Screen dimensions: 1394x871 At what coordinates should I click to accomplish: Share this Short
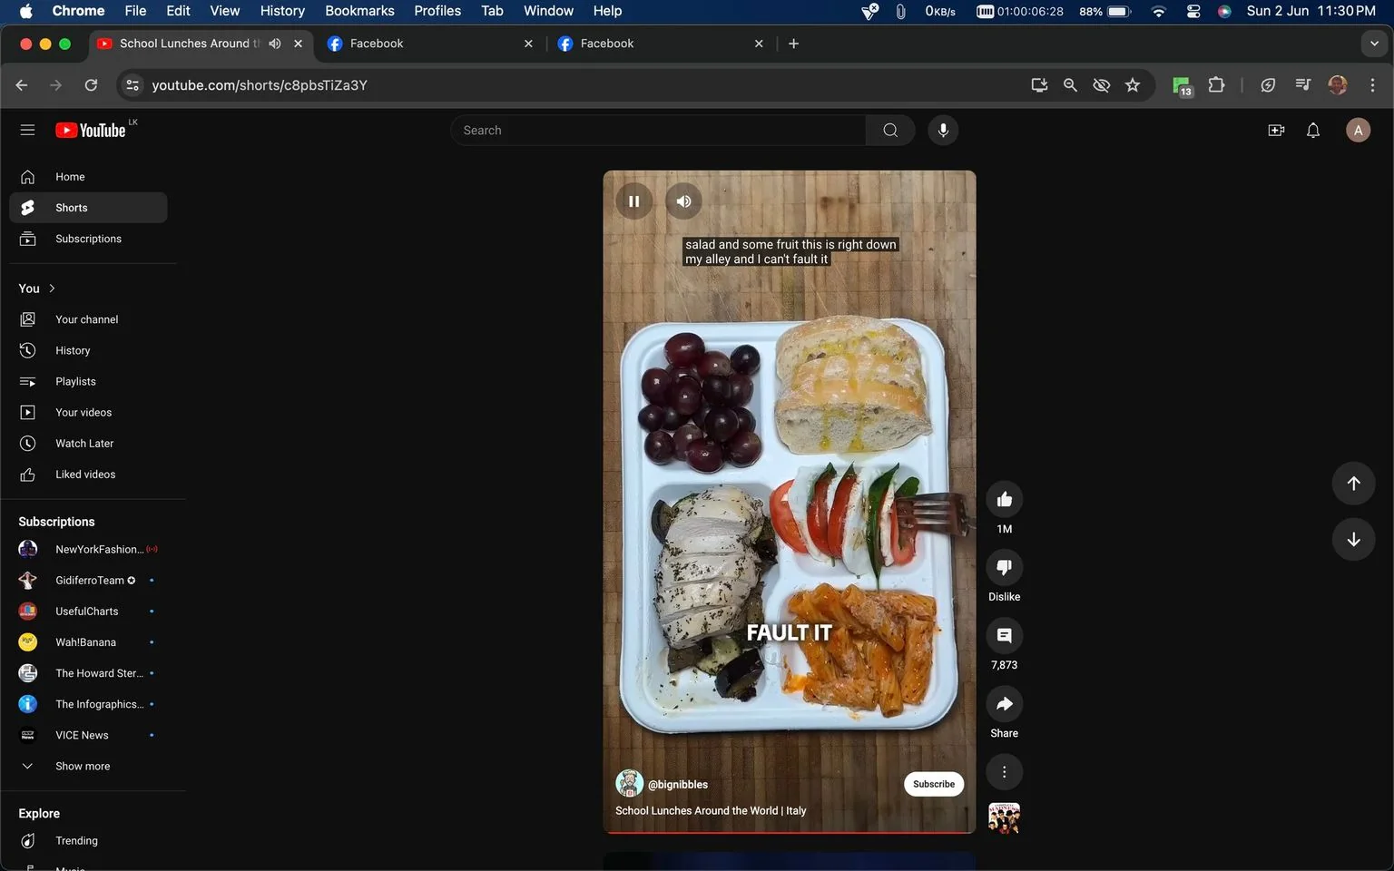point(1004,703)
